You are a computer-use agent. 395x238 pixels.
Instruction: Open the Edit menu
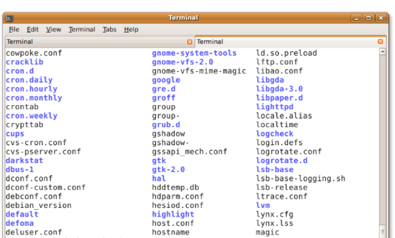[32, 29]
